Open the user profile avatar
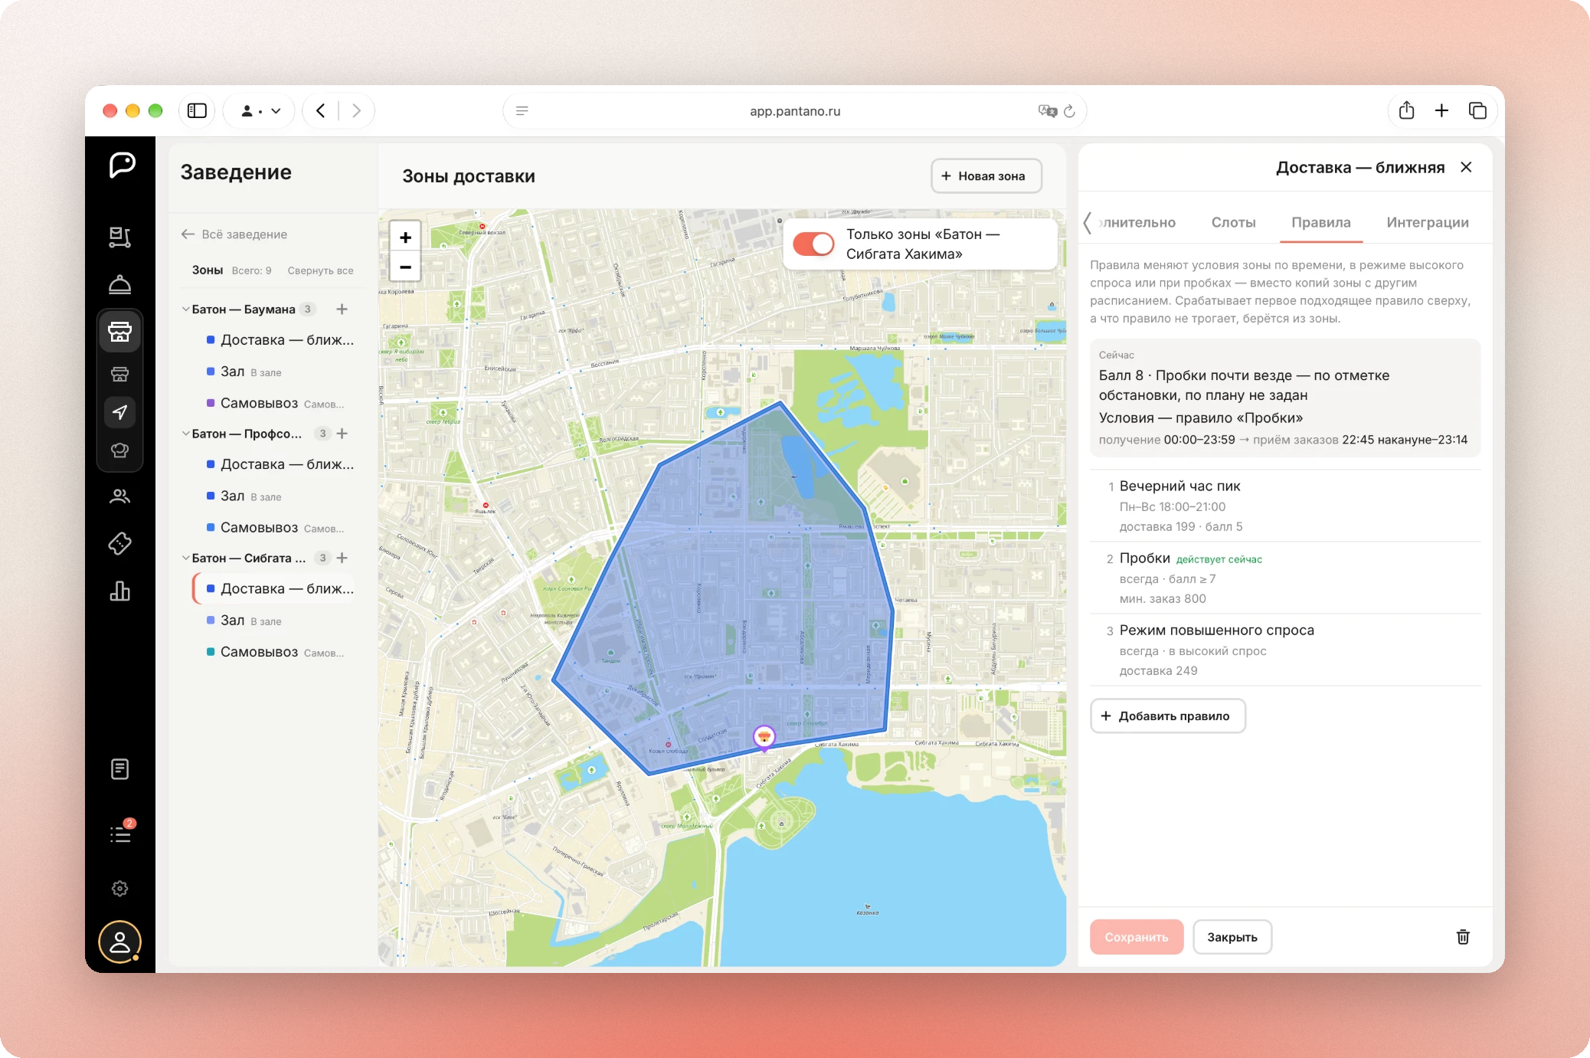The width and height of the screenshot is (1590, 1058). pos(119,942)
